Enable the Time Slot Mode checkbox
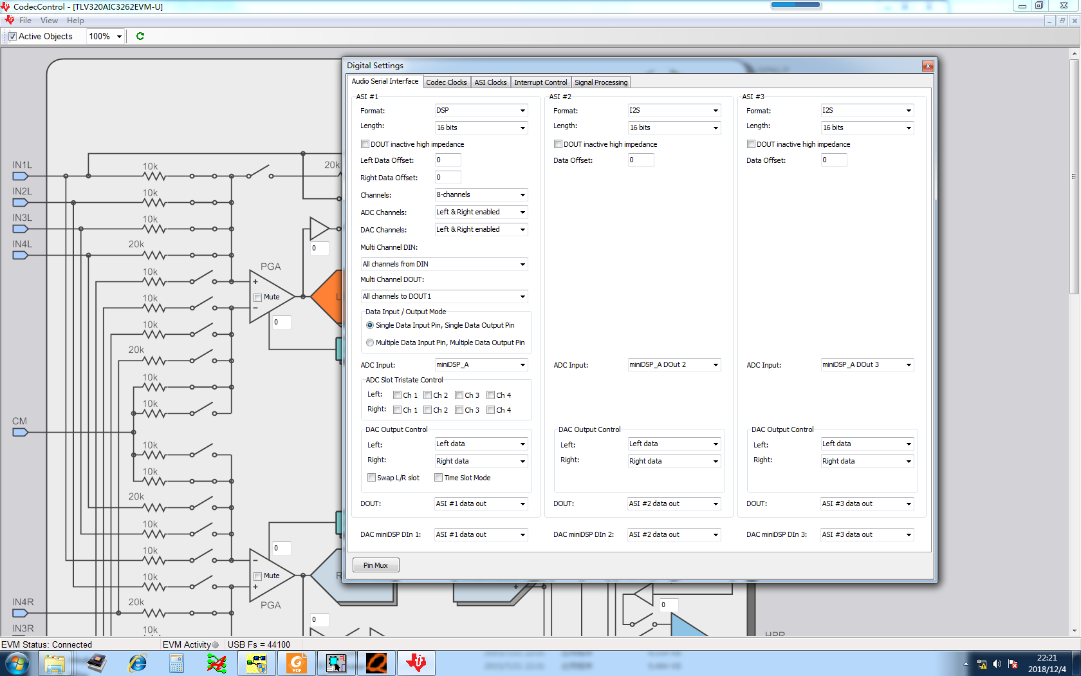This screenshot has height=676, width=1081. (x=439, y=478)
